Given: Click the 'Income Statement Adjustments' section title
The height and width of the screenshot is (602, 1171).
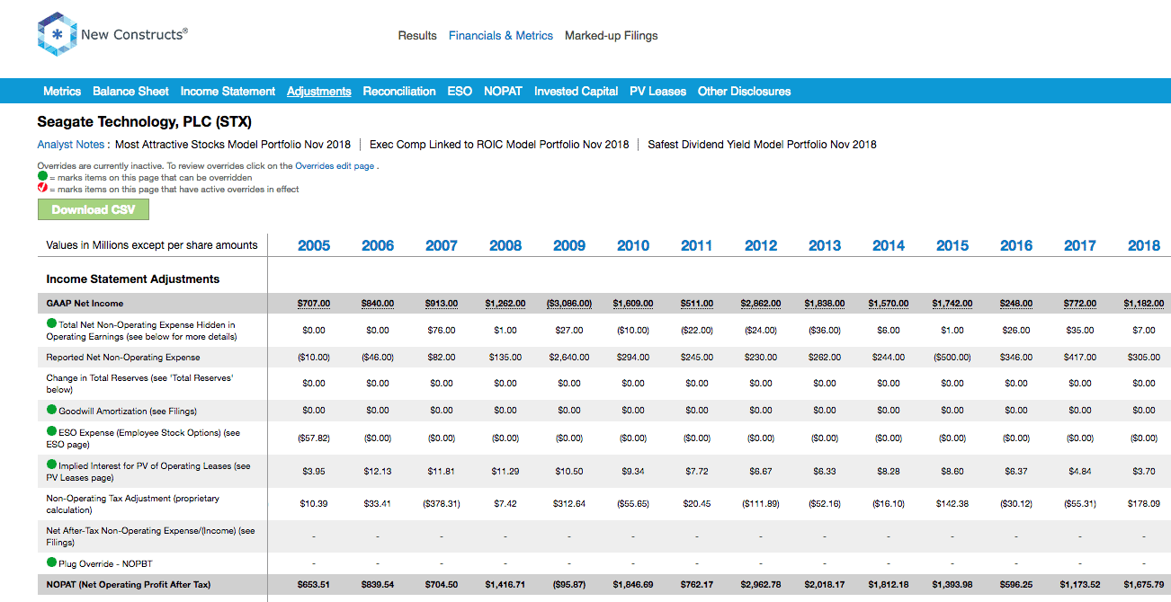Looking at the screenshot, I should point(133,279).
